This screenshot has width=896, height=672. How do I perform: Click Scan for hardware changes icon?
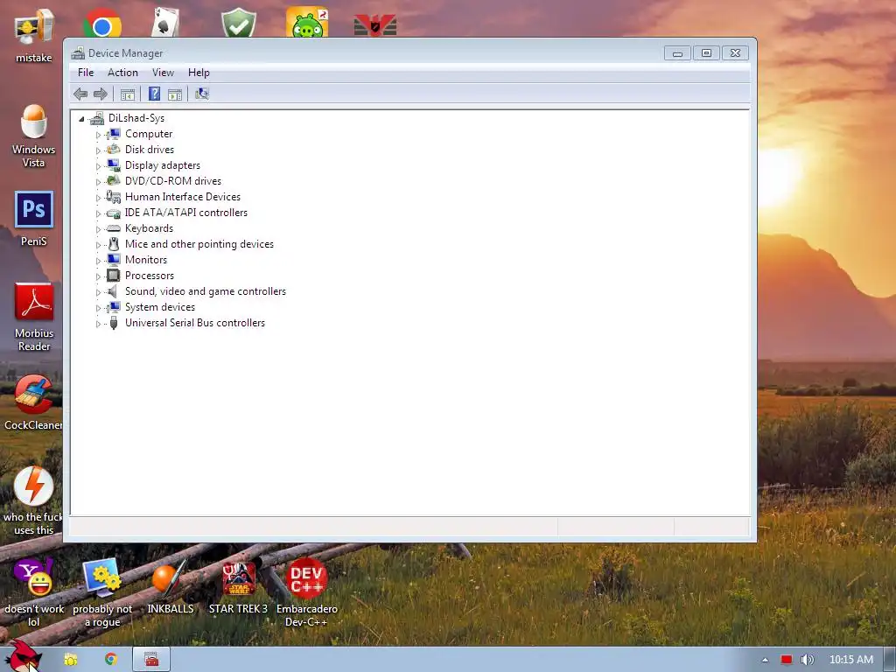point(202,94)
